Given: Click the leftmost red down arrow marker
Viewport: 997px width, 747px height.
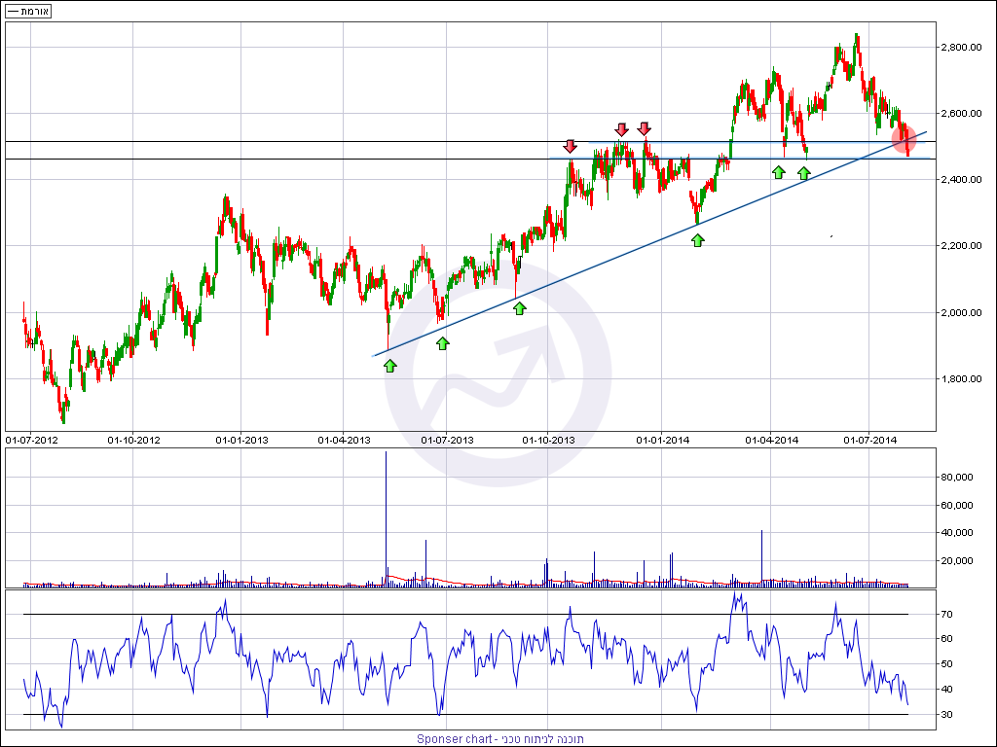Looking at the screenshot, I should 571,146.
